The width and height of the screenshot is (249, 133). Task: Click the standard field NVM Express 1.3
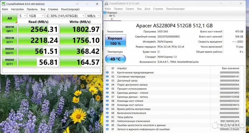point(167,57)
